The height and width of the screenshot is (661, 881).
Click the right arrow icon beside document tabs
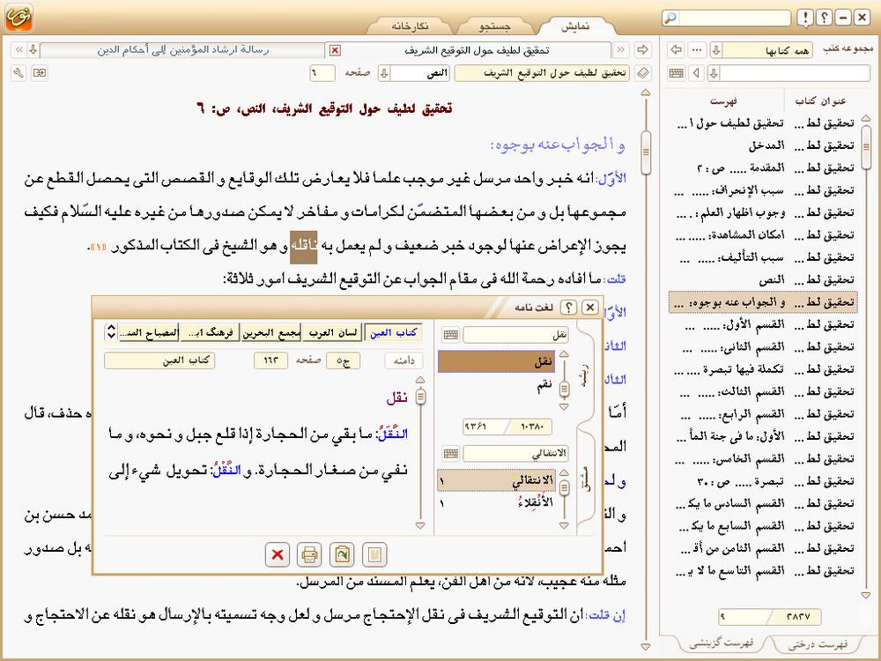(642, 50)
